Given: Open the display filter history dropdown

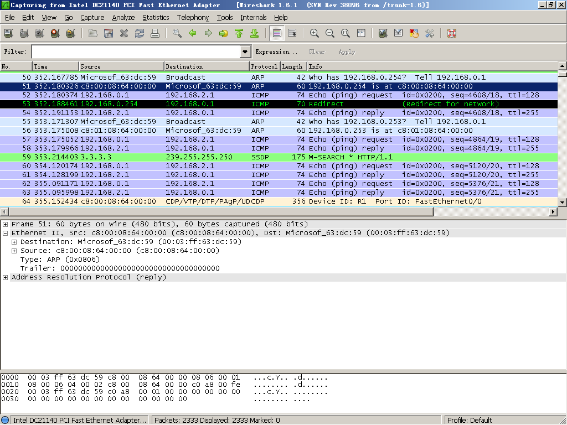Looking at the screenshot, I should (245, 51).
